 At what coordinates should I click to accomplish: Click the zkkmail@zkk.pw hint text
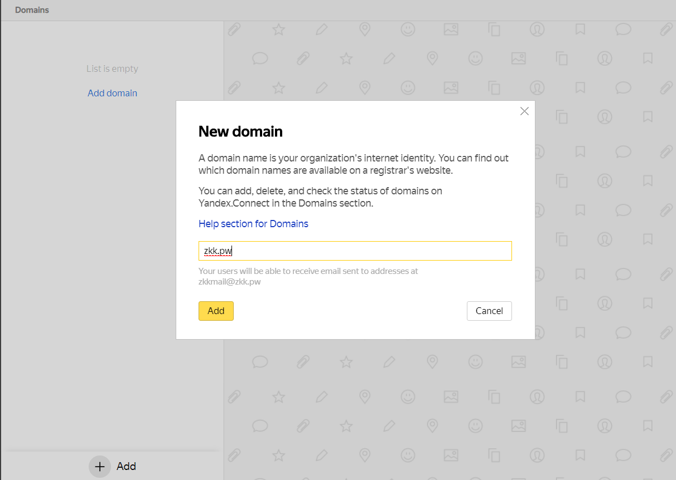pos(230,282)
